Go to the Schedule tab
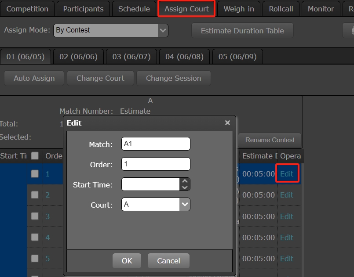354x277 pixels. [134, 9]
